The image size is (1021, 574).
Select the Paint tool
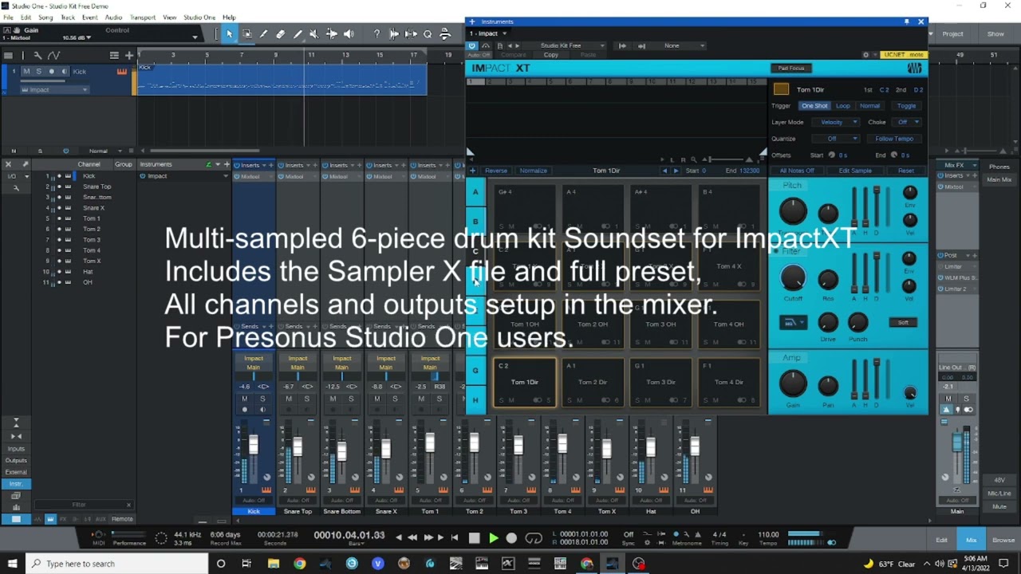tap(298, 33)
